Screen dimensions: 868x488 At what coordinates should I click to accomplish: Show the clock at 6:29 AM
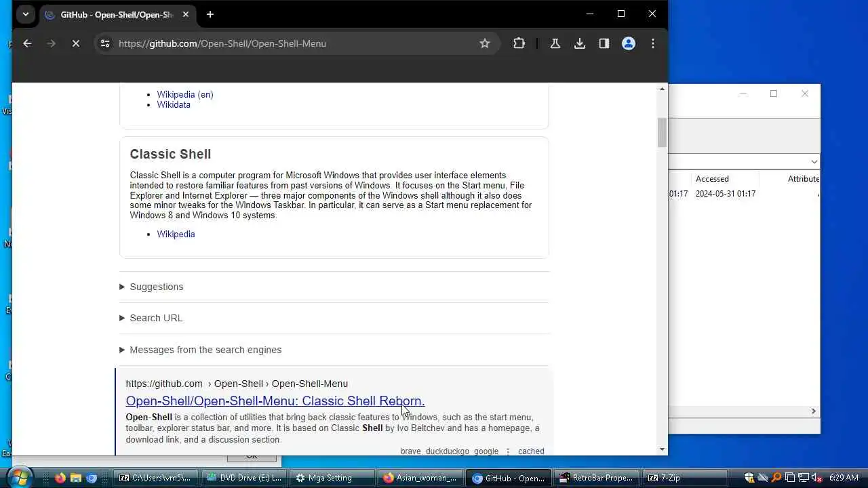tap(844, 478)
